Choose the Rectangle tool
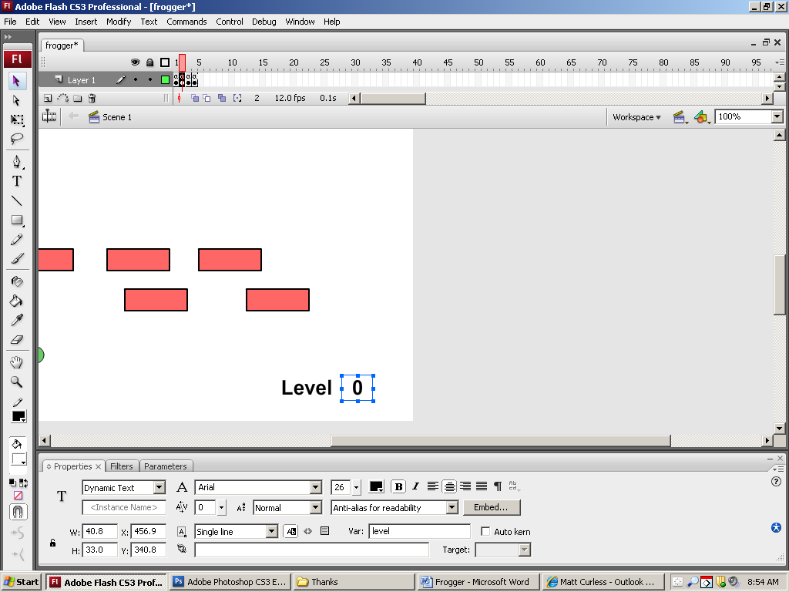Image resolution: width=789 pixels, height=592 pixels. pos(16,220)
